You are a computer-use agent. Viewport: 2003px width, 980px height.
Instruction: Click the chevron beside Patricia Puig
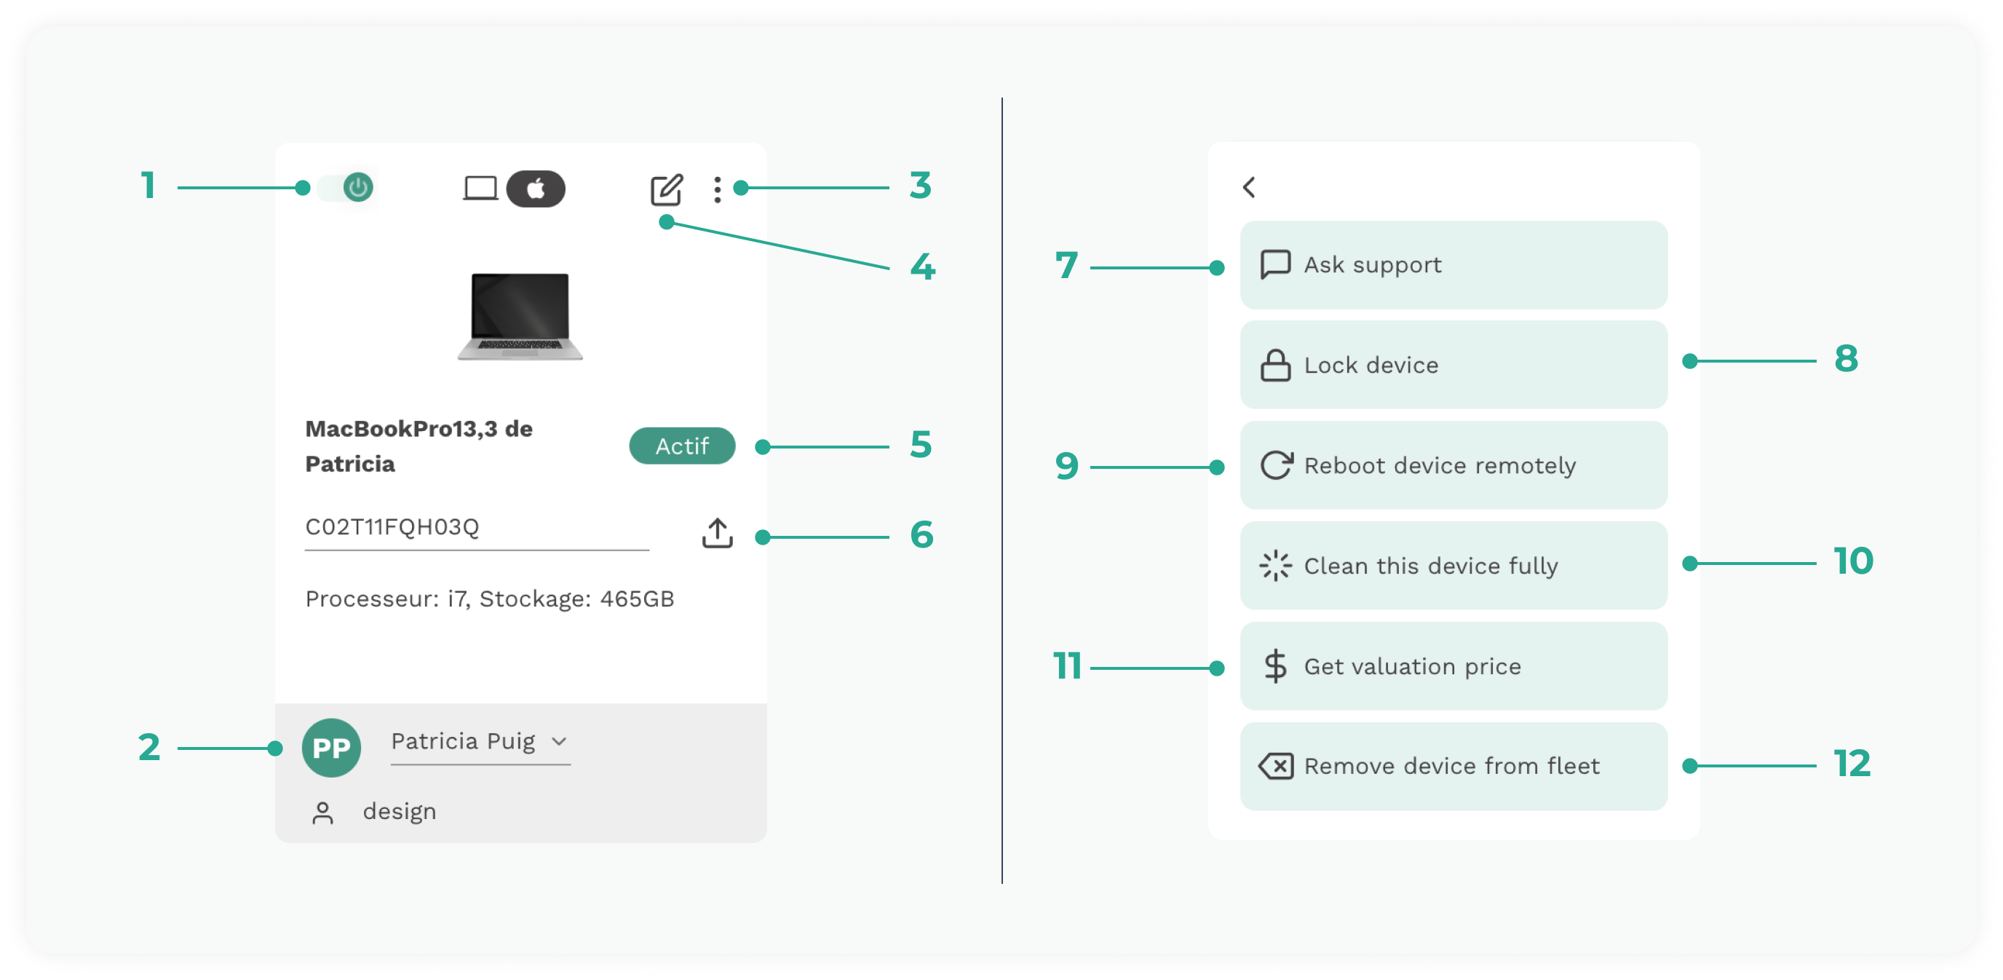pyautogui.click(x=558, y=741)
